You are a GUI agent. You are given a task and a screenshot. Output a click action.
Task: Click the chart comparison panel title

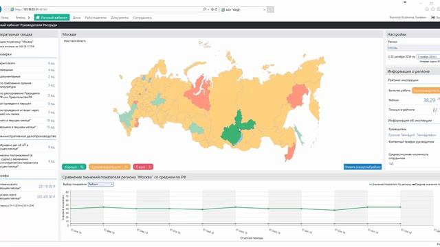124,177
